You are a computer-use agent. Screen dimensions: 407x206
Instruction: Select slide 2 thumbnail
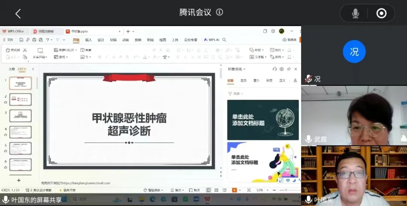(x=20, y=99)
